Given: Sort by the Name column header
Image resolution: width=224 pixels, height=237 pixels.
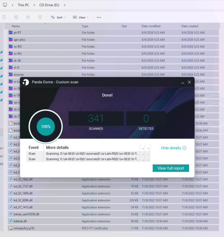Looking at the screenshot, I should (16, 26).
